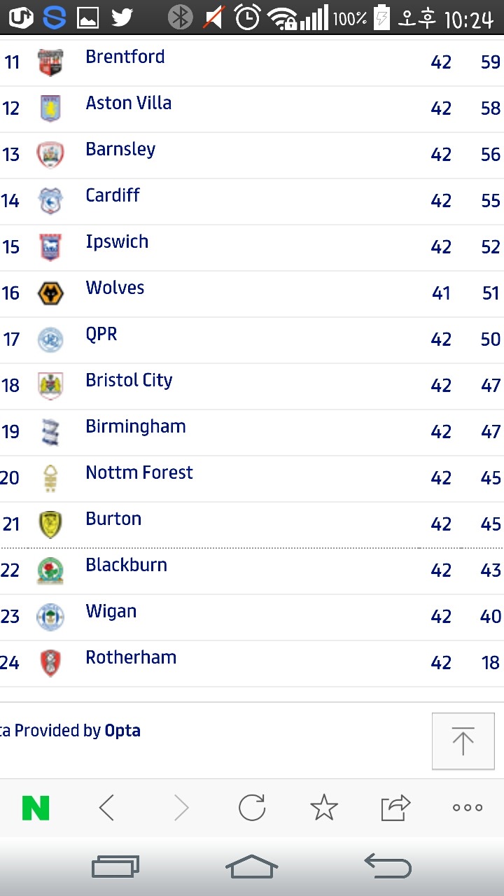Tap the Blackburn Rovers crest

tap(50, 570)
